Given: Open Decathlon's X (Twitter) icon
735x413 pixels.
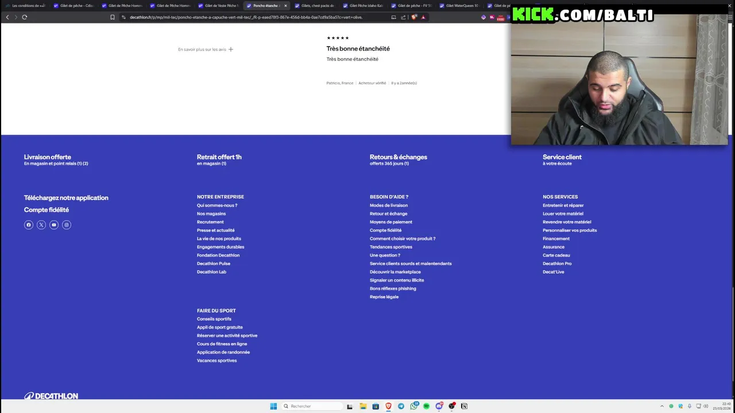Looking at the screenshot, I should tap(41, 225).
